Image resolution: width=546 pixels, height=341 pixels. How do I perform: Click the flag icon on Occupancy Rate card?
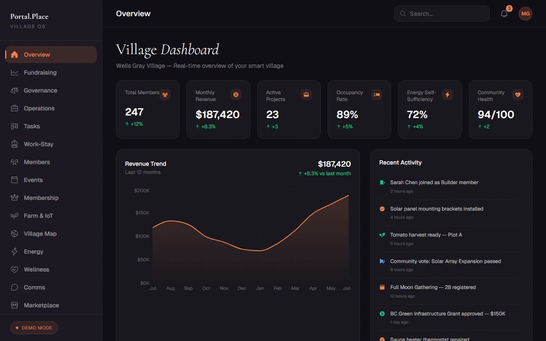377,95
